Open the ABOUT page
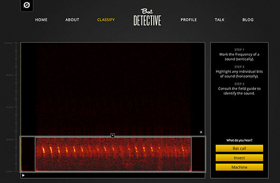 coord(72,20)
